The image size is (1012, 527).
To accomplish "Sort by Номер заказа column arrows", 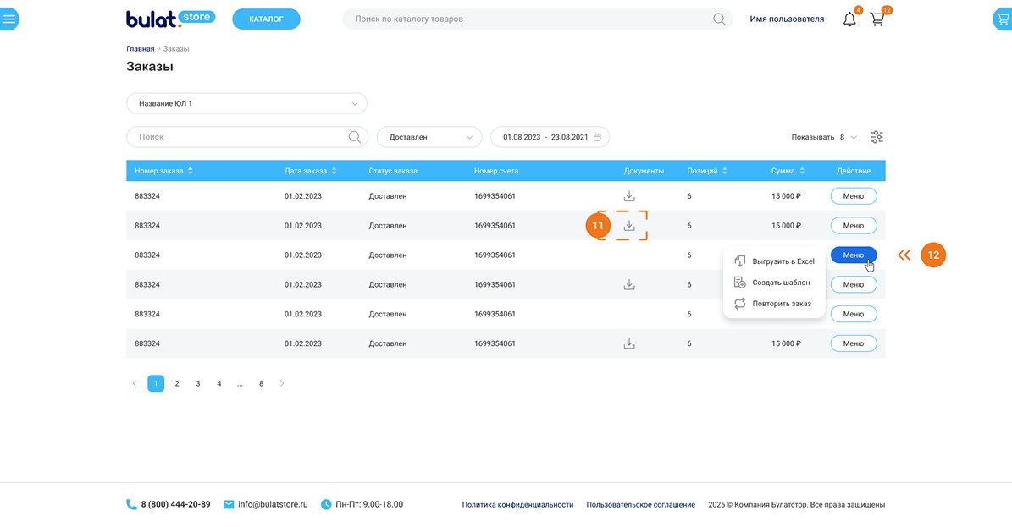I will tap(191, 171).
